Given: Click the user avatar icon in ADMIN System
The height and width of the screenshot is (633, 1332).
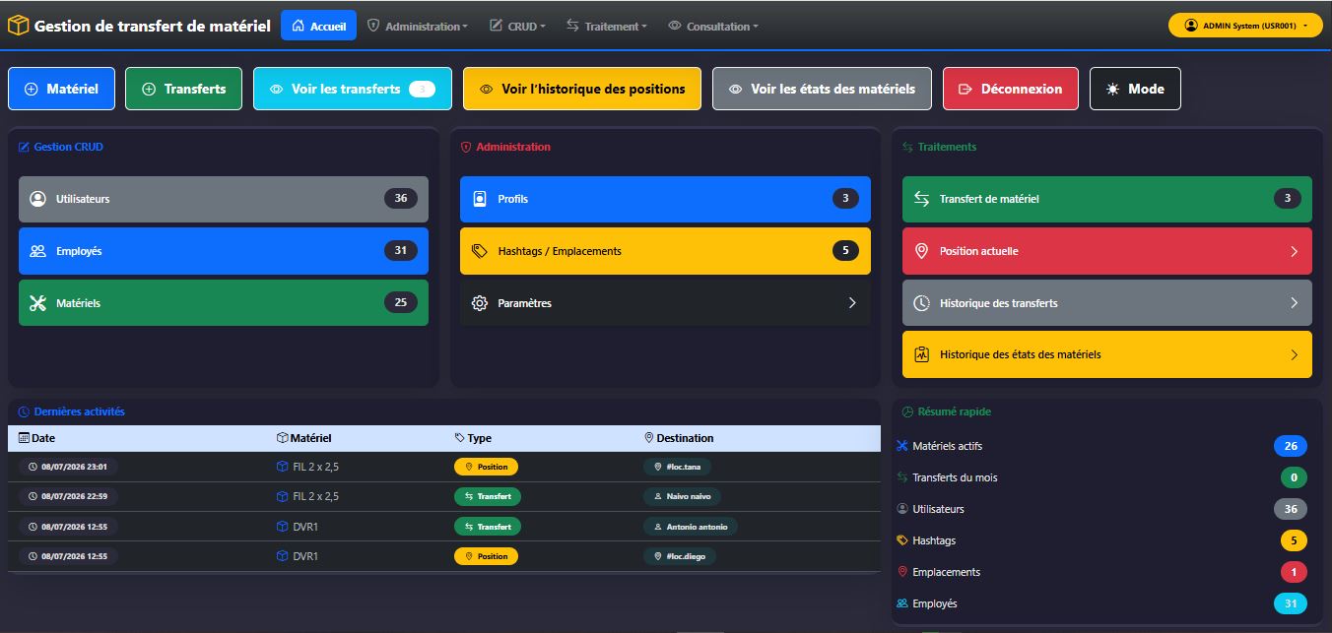Looking at the screenshot, I should (x=1191, y=26).
